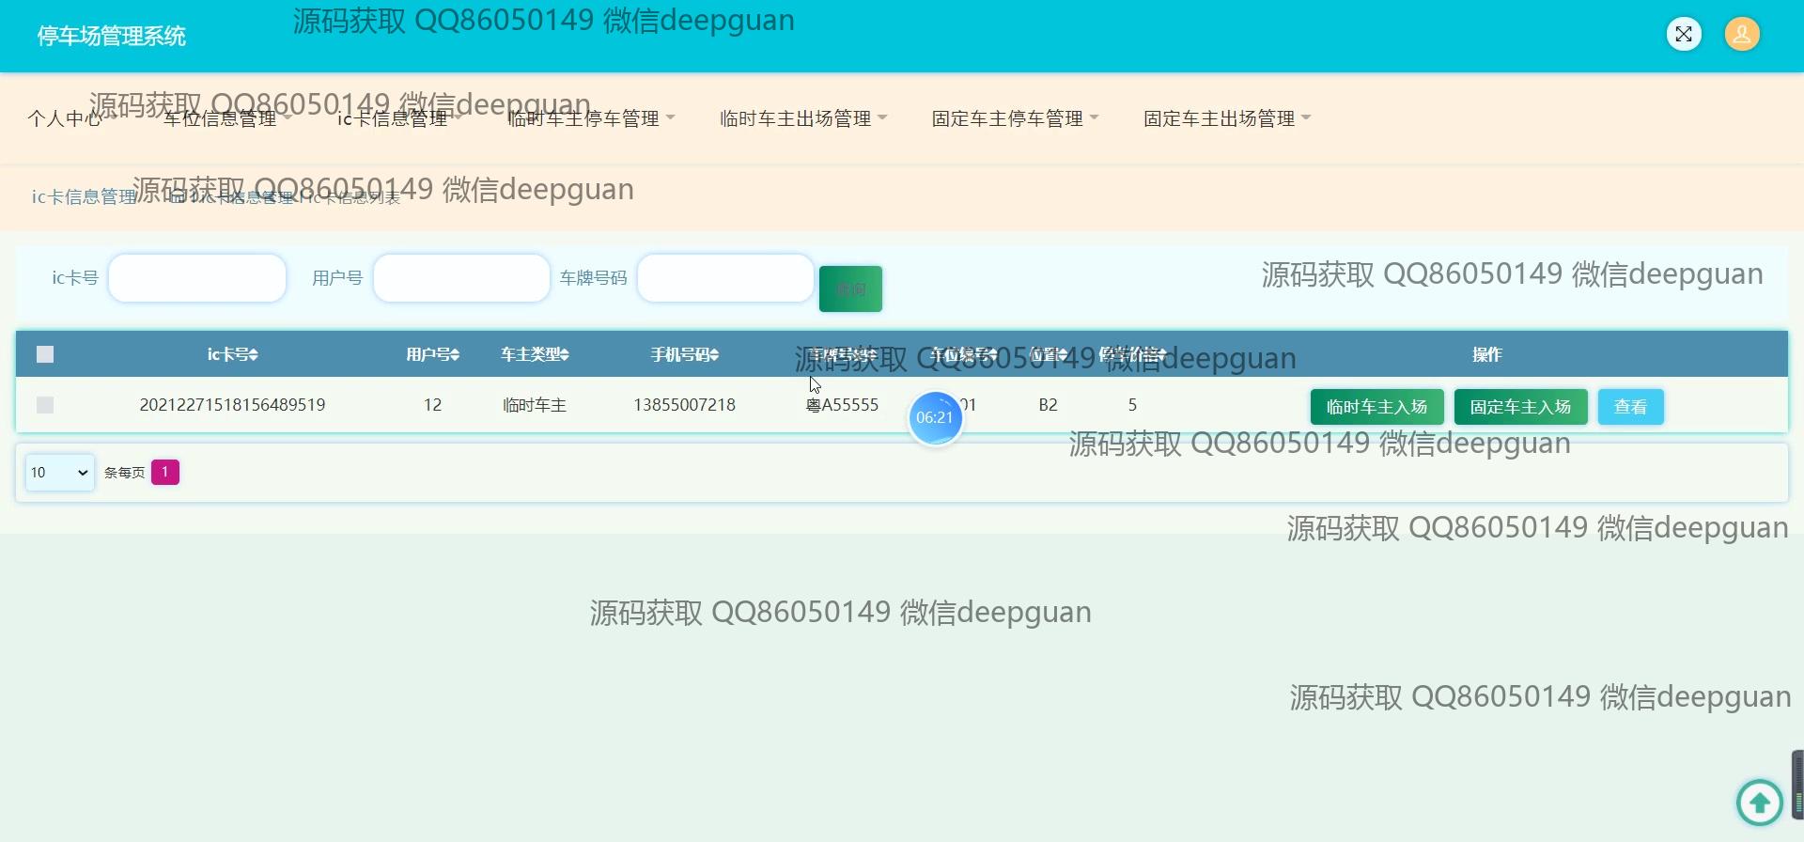Sort table by ic卡号 column arrows
The image size is (1804, 842).
(x=254, y=355)
